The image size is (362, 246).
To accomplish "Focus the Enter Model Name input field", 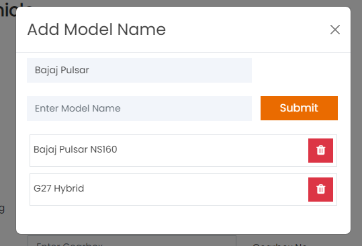I will [139, 108].
